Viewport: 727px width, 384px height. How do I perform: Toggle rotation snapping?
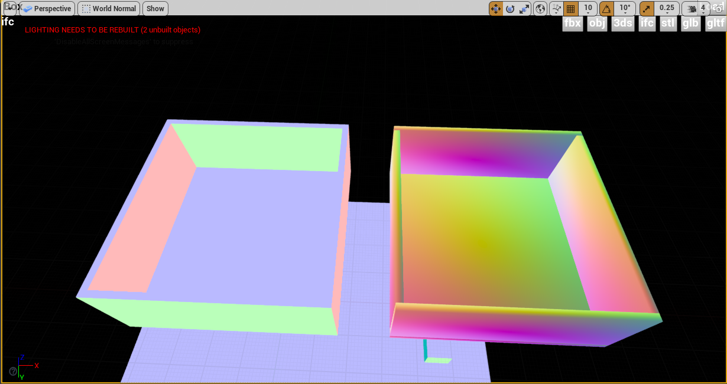point(606,8)
